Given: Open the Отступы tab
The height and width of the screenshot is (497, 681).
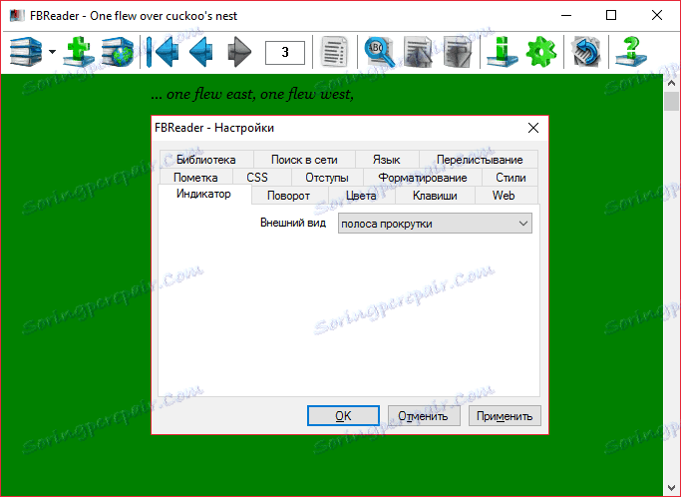Looking at the screenshot, I should (x=327, y=178).
